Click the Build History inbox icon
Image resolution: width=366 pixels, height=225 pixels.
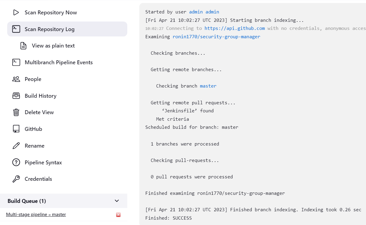(x=16, y=96)
